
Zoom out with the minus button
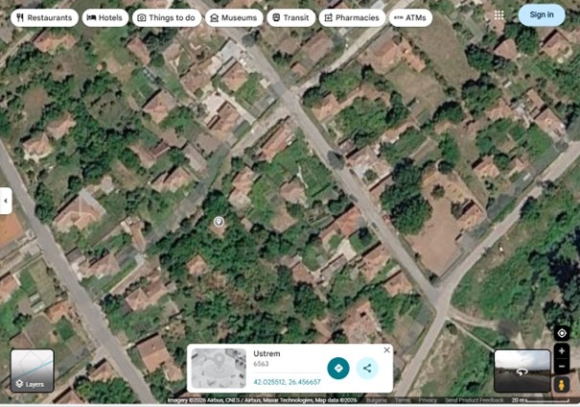562,367
